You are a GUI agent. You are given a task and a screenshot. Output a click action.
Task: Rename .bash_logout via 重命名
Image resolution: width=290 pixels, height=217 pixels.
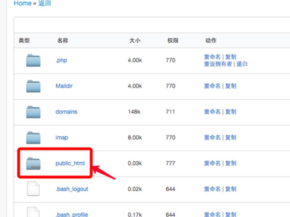pyautogui.click(x=212, y=189)
